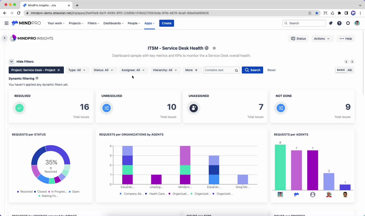Open the Assignee: All dropdown

(133, 70)
